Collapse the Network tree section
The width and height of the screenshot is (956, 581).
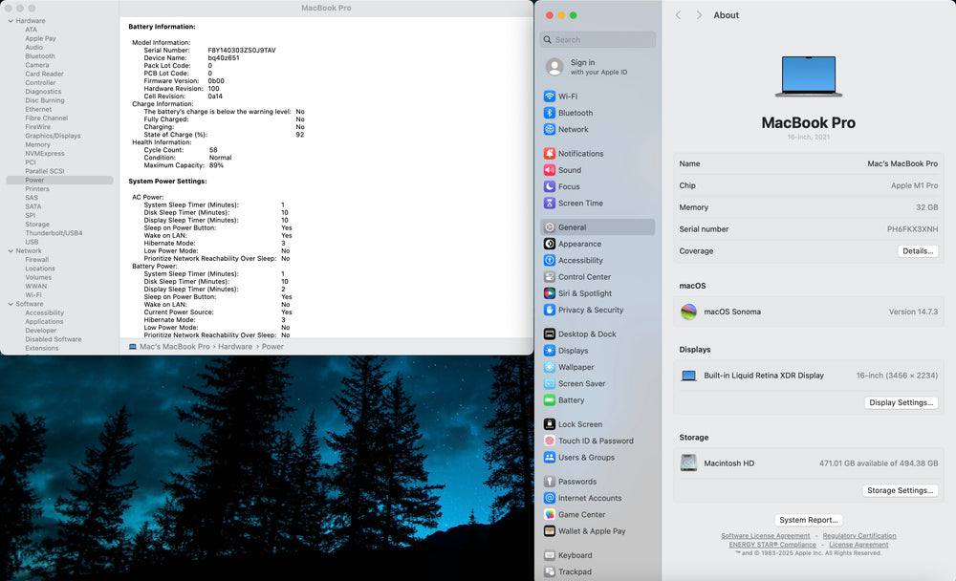coord(11,250)
